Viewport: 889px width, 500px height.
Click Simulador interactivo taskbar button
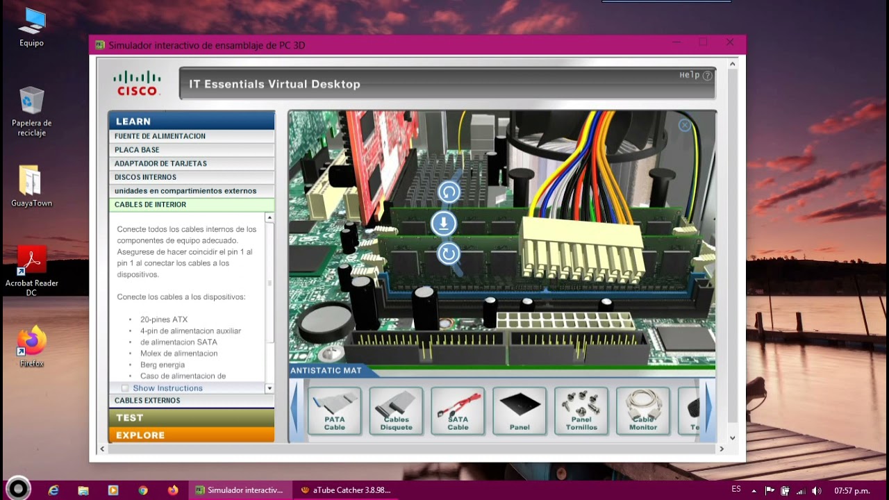240,490
